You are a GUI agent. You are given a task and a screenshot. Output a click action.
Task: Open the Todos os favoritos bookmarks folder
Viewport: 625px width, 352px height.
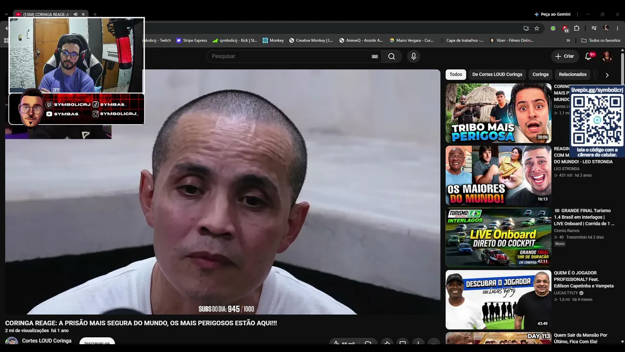click(x=601, y=41)
